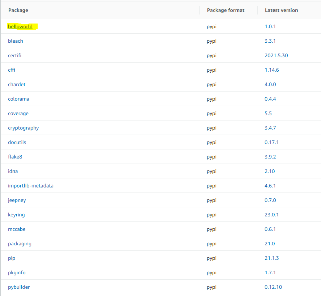
Task: Sort using the Latest version header
Action: (x=281, y=10)
